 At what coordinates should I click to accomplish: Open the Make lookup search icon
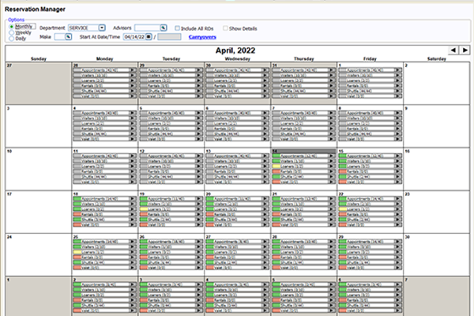click(x=68, y=37)
